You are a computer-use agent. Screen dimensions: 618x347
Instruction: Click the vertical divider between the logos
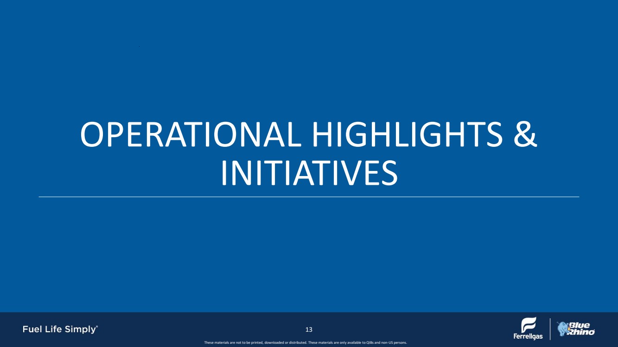550,329
